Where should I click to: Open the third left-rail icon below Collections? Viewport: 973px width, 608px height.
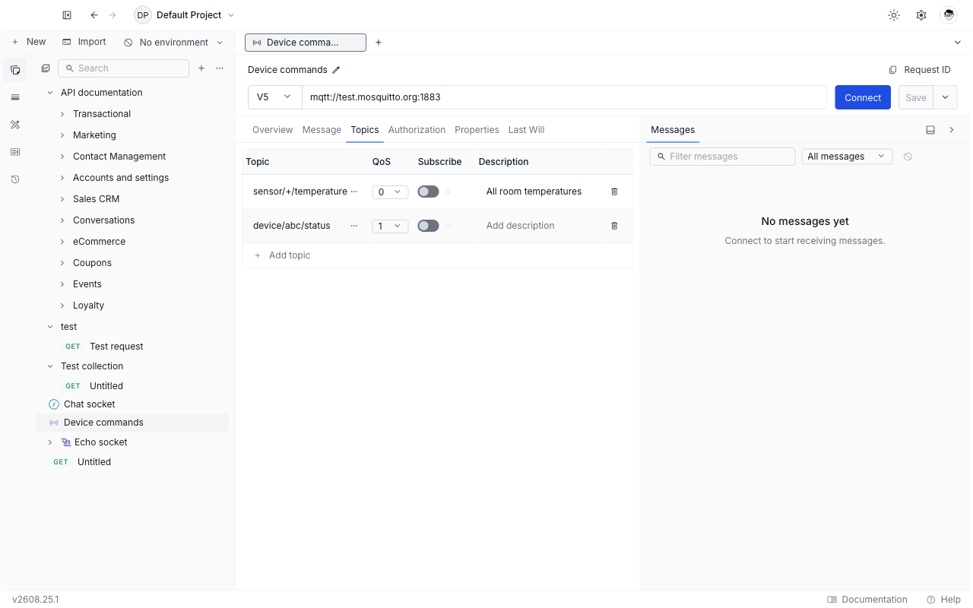pyautogui.click(x=15, y=125)
